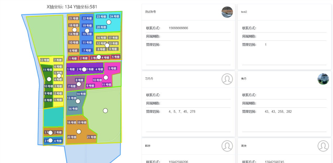Click the white marker in the large green area
This screenshot has height=163, width=333.
tap(105, 111)
